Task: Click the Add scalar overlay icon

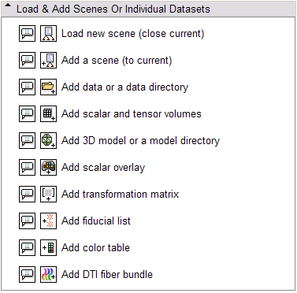Action: click(x=48, y=167)
